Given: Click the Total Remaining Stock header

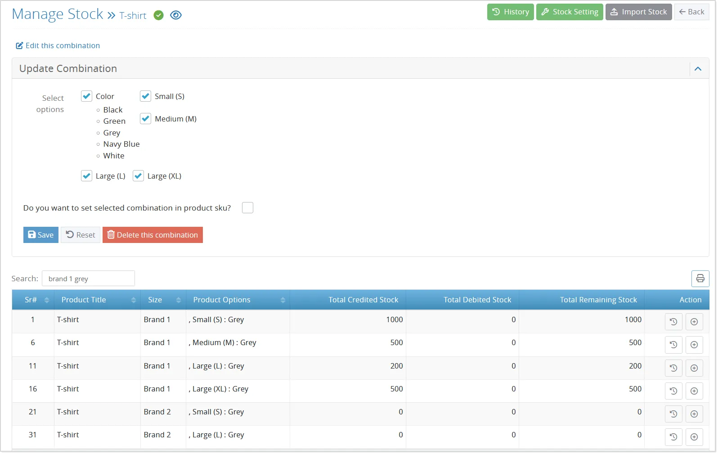Looking at the screenshot, I should (582, 300).
